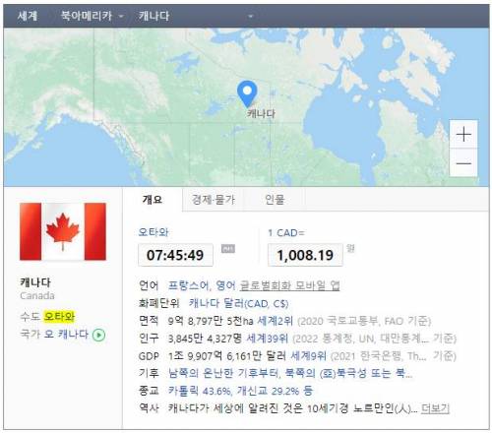Click the 세계2위 area ranking link

coord(275,321)
